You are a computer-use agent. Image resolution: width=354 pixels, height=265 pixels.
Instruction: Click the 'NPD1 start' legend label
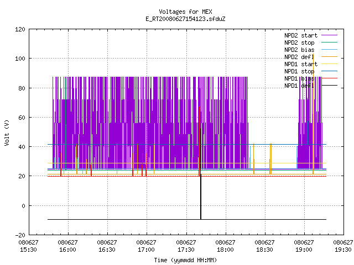click(301, 64)
